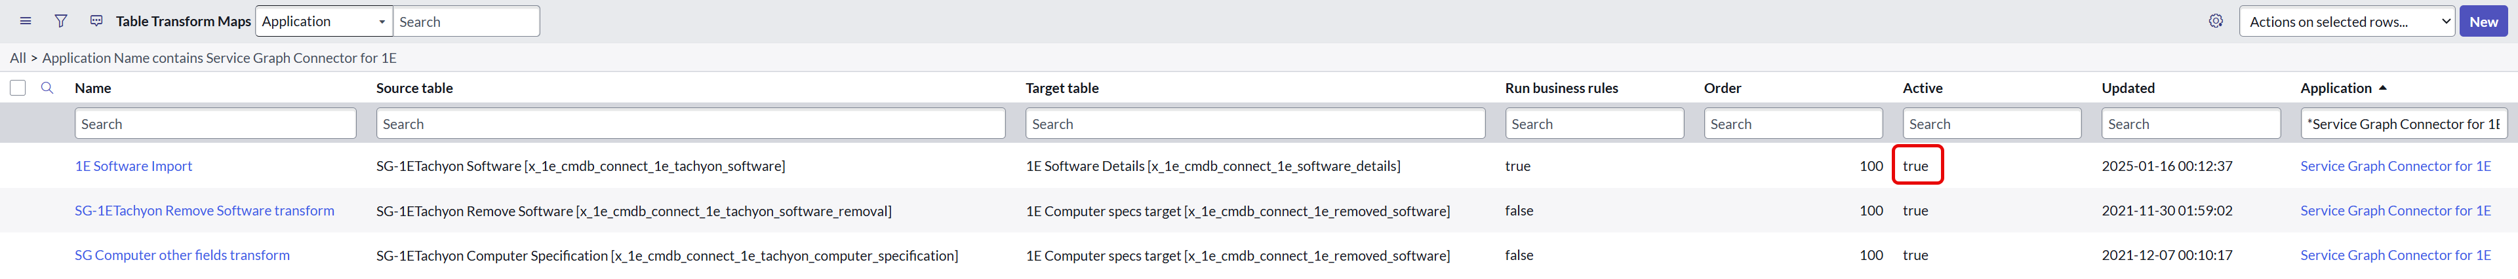This screenshot has width=2518, height=279.
Task: Open SG-1ETachyon Remove Software transform link
Action: (x=205, y=211)
